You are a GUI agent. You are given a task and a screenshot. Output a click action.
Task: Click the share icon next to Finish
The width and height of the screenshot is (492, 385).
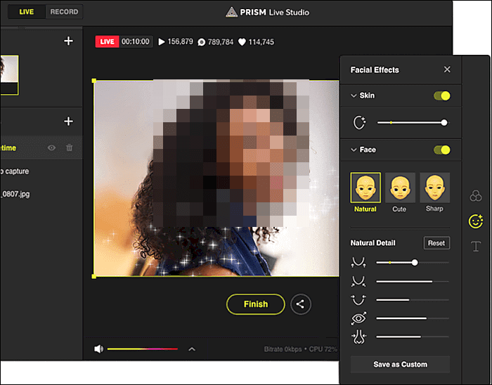[x=300, y=304]
